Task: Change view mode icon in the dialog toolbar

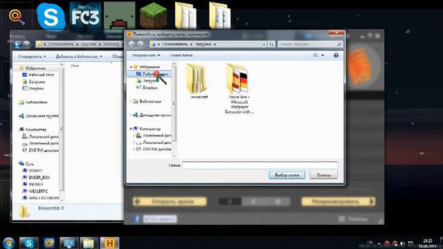Action: (316, 55)
